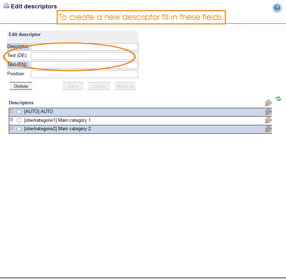This screenshot has width=286, height=280.
Task: Click the 'Edit descriptor' panel heading
Action: click(x=25, y=34)
